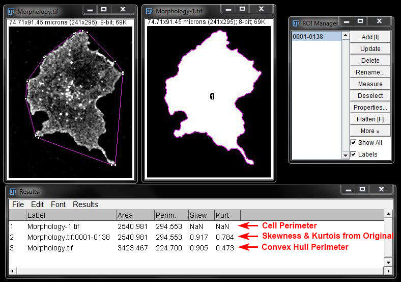Click the Update button in ROI Manager

370,49
